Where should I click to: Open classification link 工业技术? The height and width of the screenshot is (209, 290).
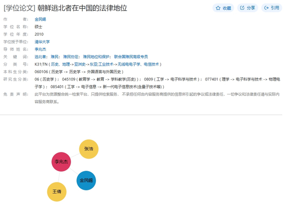[x=106, y=64]
